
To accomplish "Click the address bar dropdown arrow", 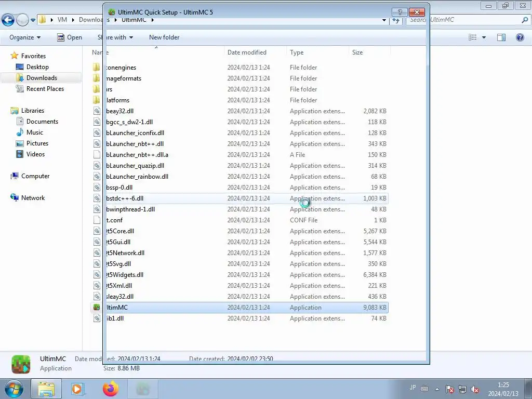I will pyautogui.click(x=384, y=20).
